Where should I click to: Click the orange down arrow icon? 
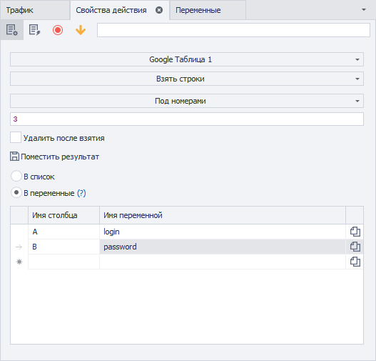(81, 30)
